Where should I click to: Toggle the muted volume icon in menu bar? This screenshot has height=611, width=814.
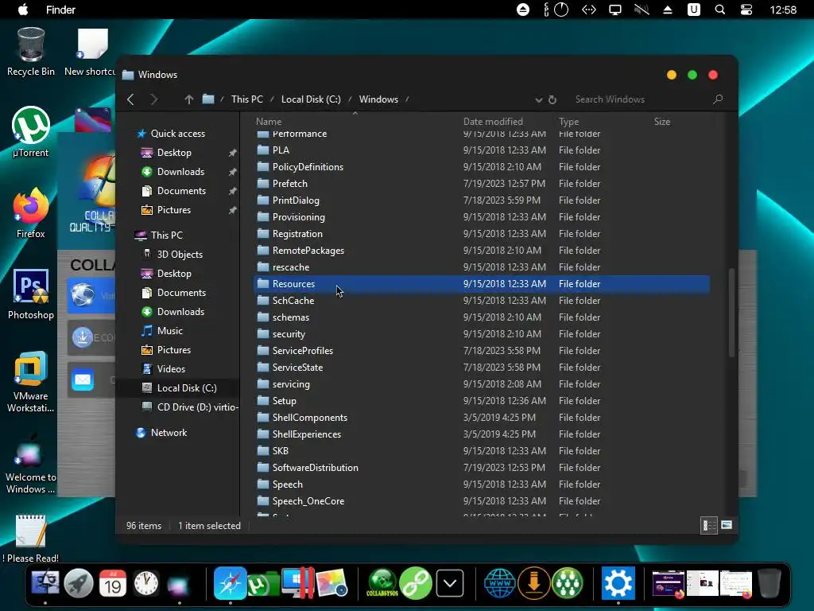642,10
